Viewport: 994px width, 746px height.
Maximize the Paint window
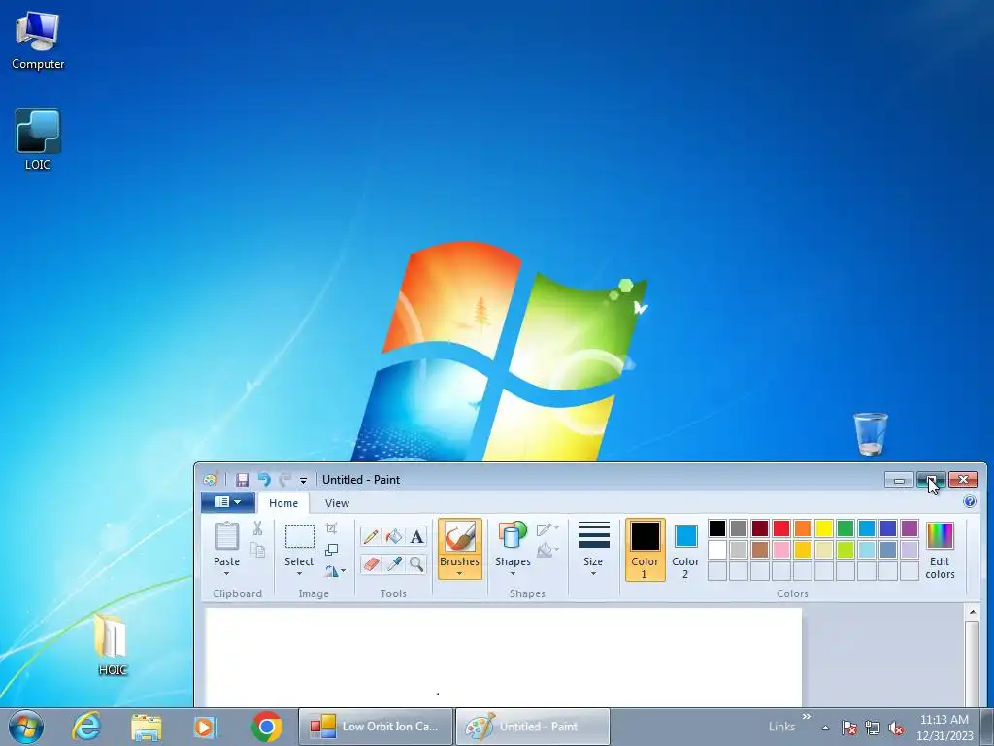pyautogui.click(x=931, y=480)
